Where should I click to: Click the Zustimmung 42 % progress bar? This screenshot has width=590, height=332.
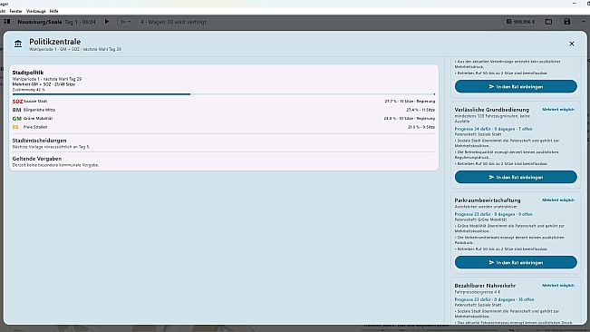(x=224, y=94)
